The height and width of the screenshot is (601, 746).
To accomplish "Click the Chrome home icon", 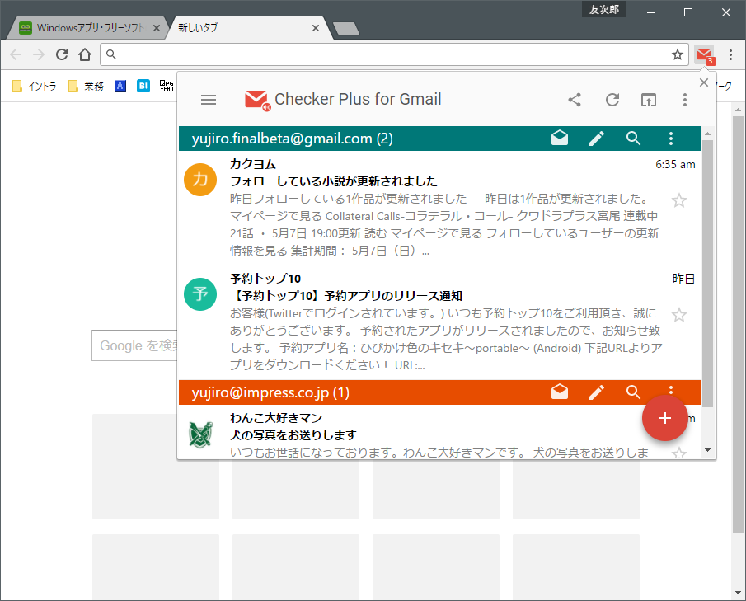I will pyautogui.click(x=87, y=54).
